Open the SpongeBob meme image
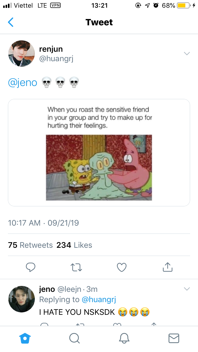198x352 pixels. tap(99, 153)
